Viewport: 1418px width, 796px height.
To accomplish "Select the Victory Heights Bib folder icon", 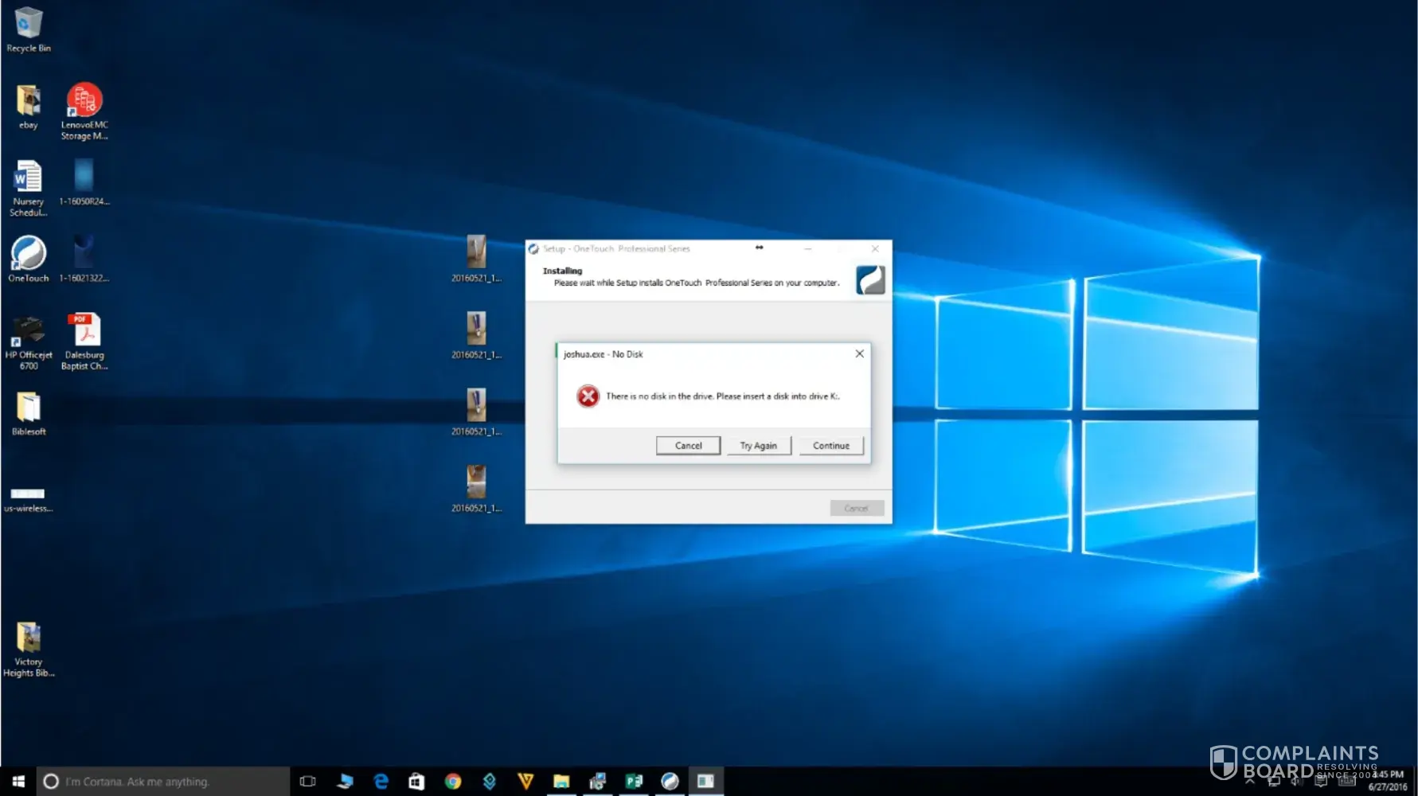I will tap(28, 638).
